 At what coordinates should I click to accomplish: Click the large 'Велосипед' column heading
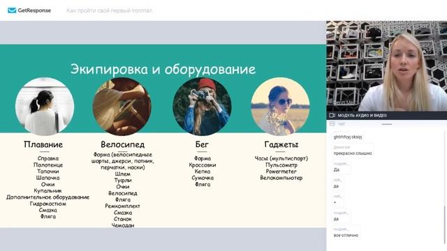[x=123, y=144]
